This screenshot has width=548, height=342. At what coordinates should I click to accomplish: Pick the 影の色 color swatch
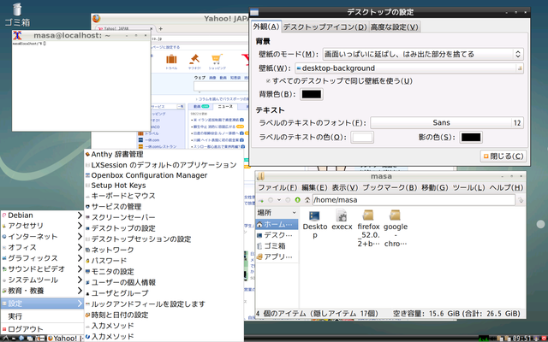click(471, 137)
